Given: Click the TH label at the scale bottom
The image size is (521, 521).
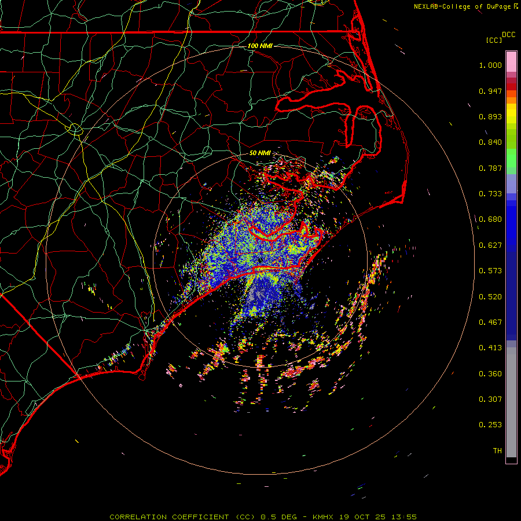Looking at the screenshot, I should 497,451.
